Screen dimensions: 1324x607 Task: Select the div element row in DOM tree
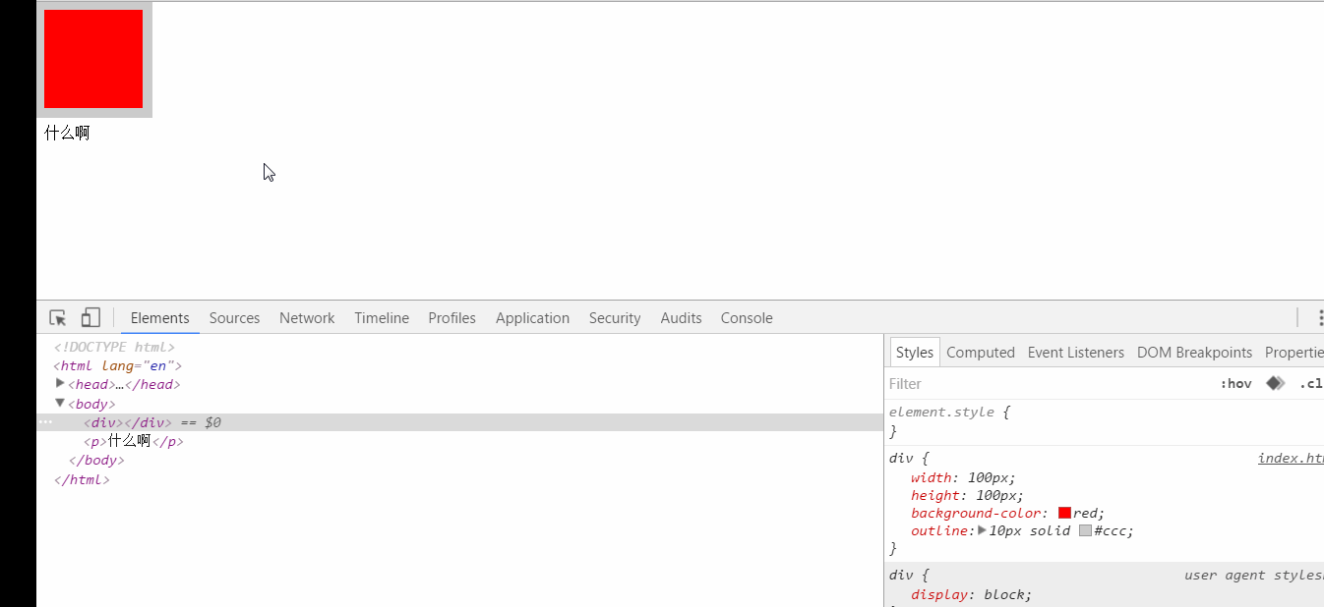pyautogui.click(x=460, y=422)
